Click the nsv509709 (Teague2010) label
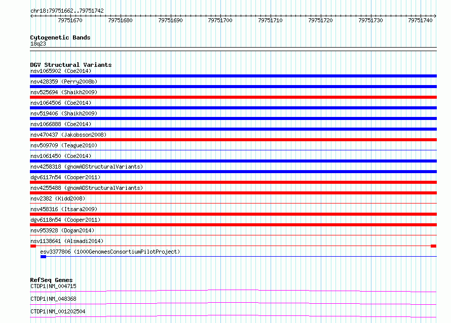 click(x=64, y=145)
